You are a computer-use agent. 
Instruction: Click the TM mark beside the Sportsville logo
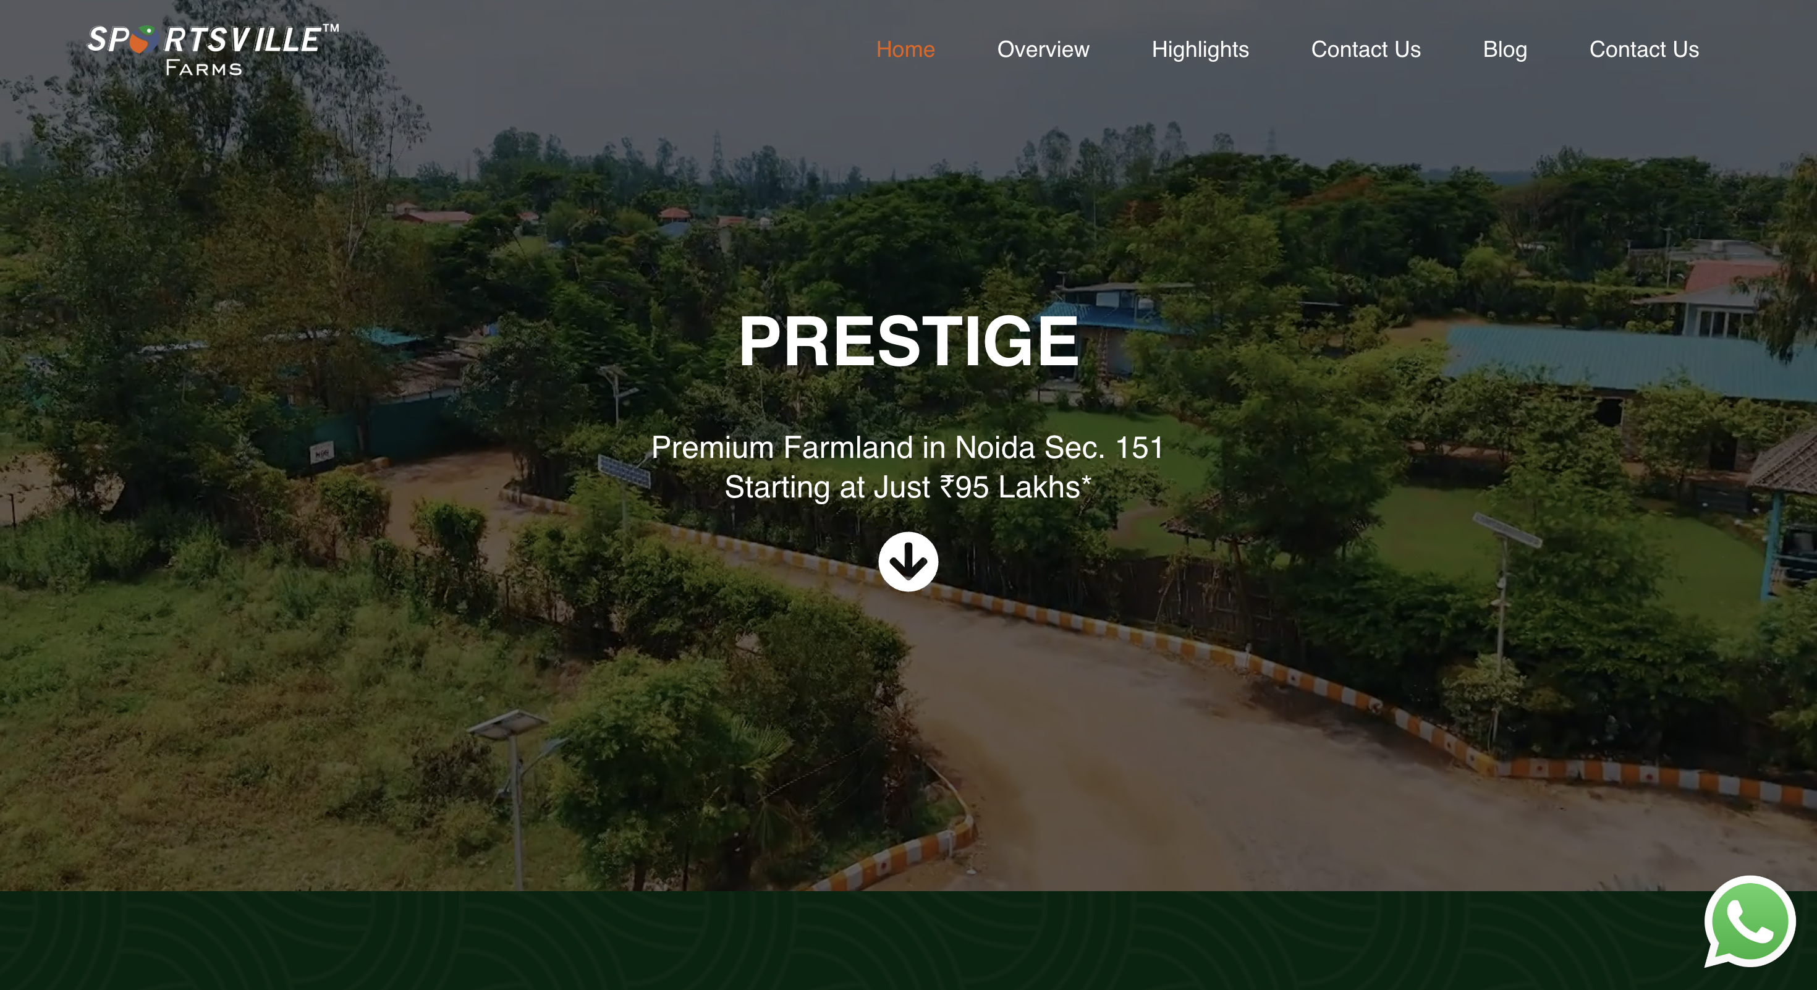tap(330, 28)
